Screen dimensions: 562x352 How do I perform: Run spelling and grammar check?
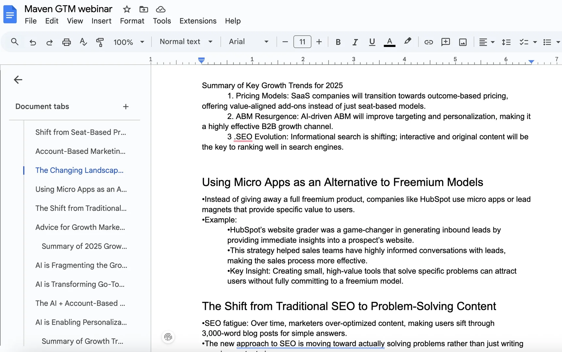(83, 42)
